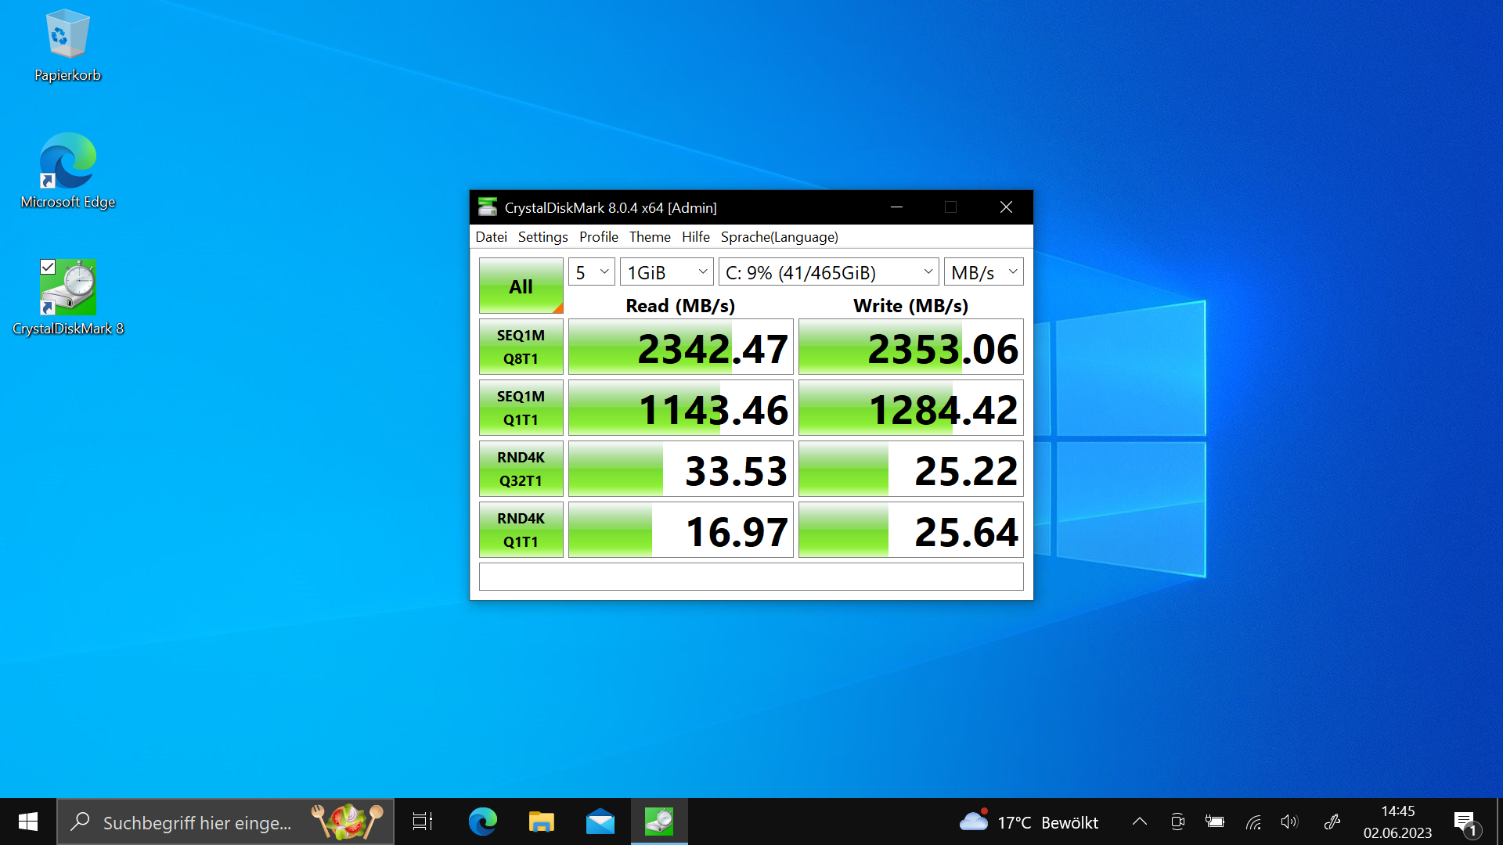
Task: Run the RND4K Q32T1 test
Action: coord(521,469)
